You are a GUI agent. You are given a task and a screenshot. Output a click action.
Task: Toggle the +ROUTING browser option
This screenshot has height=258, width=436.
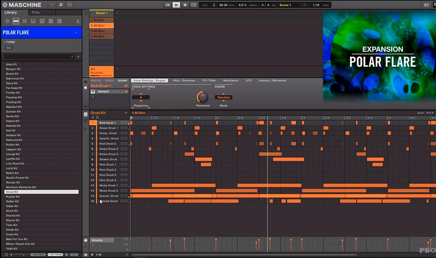[x=38, y=255]
